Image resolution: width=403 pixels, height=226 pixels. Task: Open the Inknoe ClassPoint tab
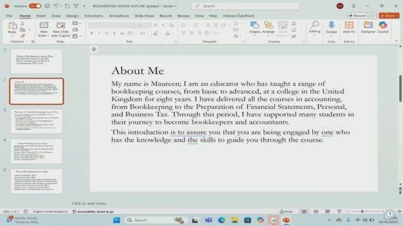coord(238,16)
